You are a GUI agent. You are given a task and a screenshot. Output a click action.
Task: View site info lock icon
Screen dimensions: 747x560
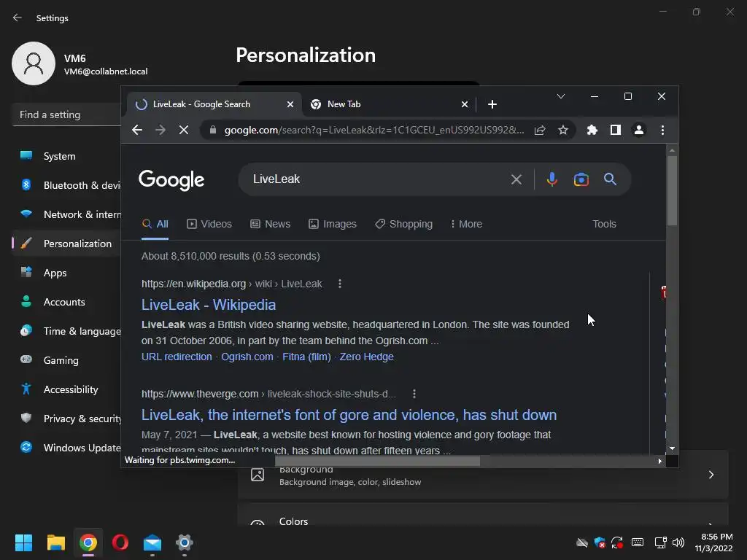[213, 130]
